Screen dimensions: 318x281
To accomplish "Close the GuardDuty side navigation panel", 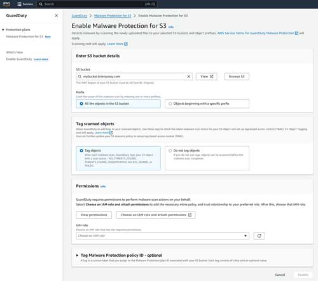I will point(56,16).
